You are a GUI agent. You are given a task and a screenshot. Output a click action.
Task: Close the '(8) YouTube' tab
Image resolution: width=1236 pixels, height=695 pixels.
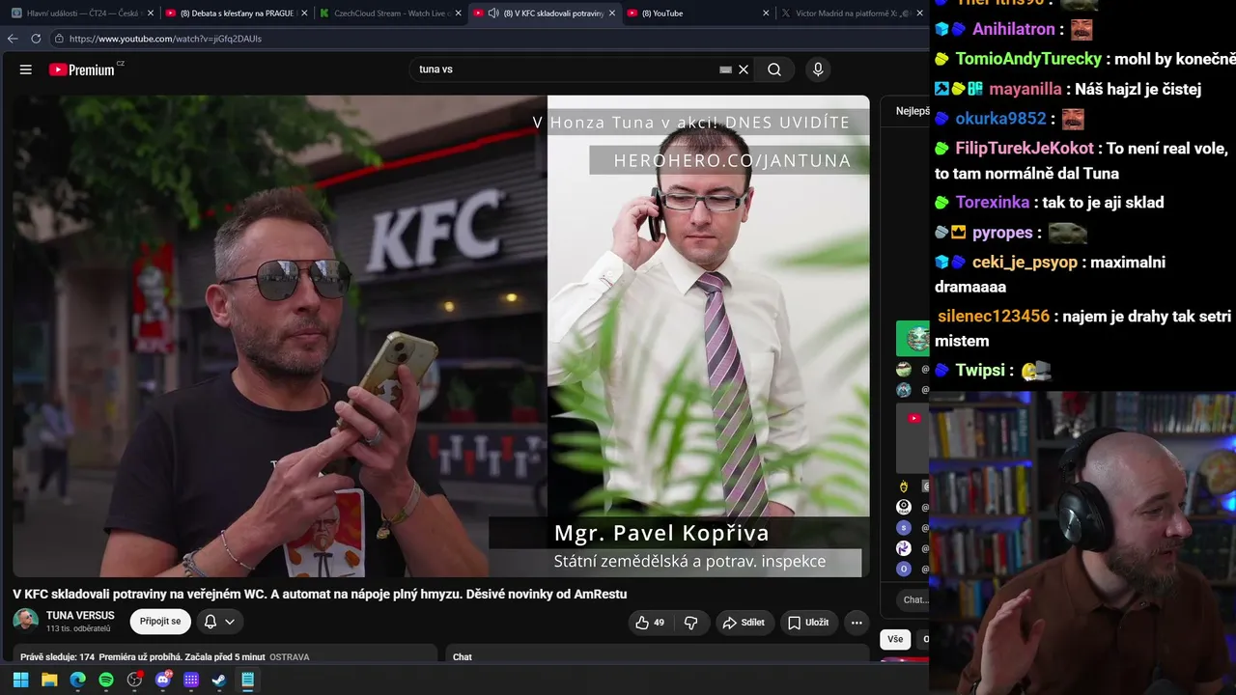(x=766, y=14)
